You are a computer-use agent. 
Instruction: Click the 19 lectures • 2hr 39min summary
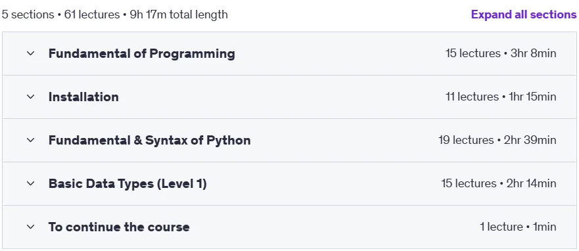(x=498, y=140)
